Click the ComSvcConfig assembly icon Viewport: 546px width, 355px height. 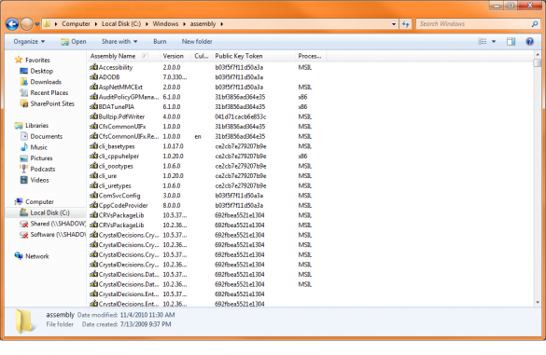93,196
